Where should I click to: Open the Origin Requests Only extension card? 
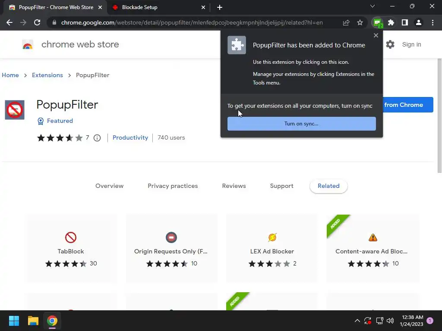coord(171,248)
